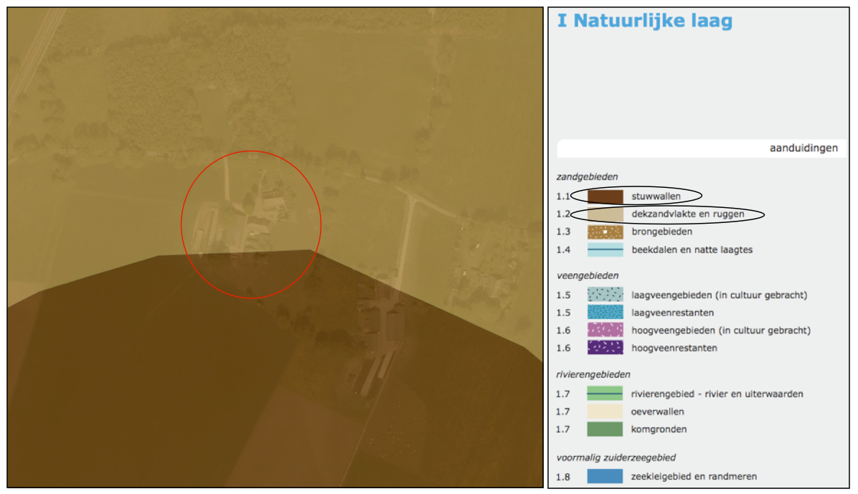Select the 'stuwwallen' legend label

pyautogui.click(x=656, y=196)
